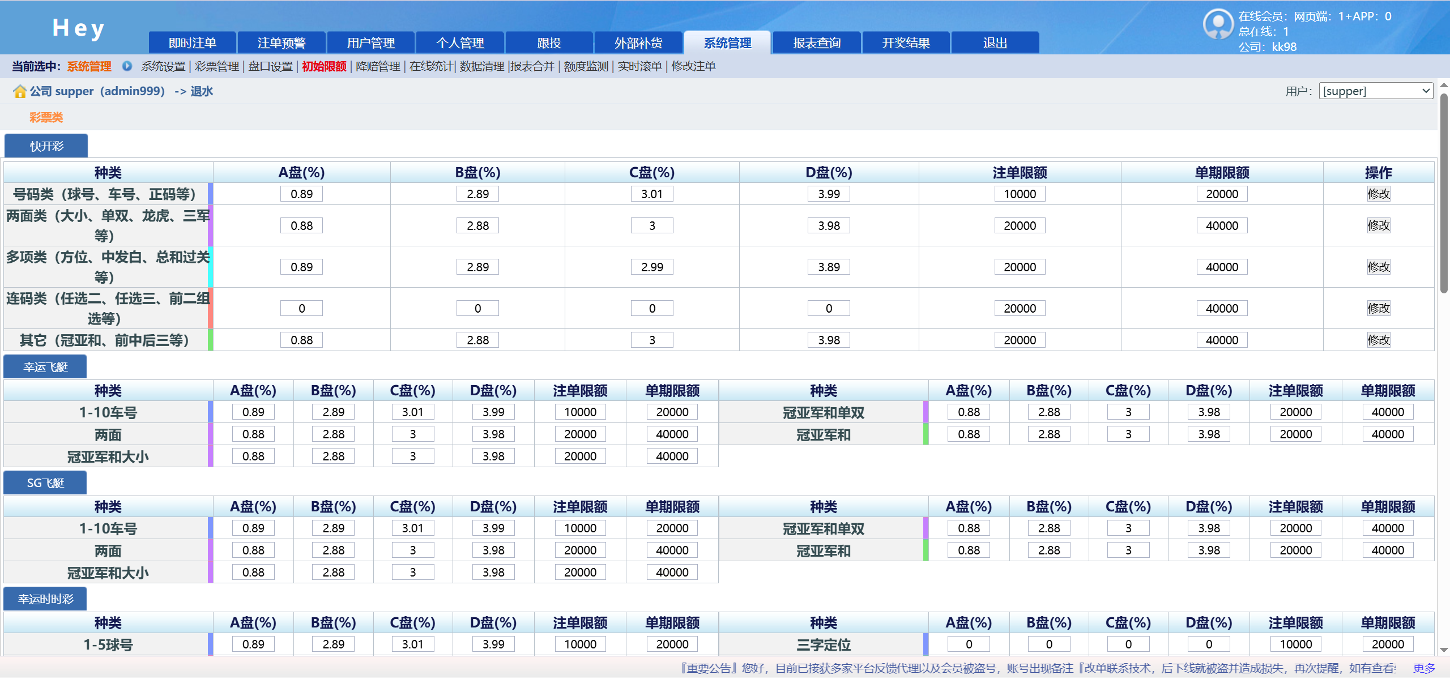Screen dimensions: 1450x679
Task: Open the 用户管理 tab
Action: pos(370,43)
